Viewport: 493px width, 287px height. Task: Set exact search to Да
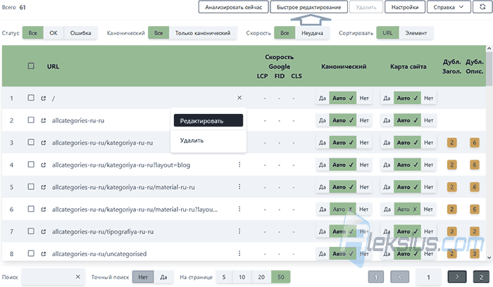click(x=163, y=277)
